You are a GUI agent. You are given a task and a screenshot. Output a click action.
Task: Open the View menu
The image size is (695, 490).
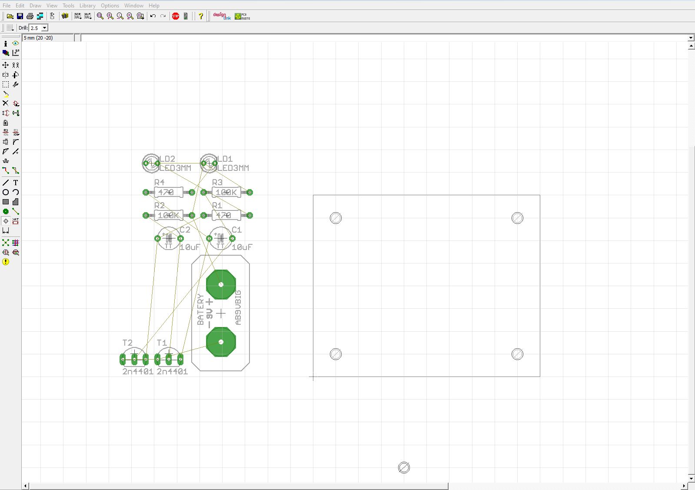coord(52,6)
